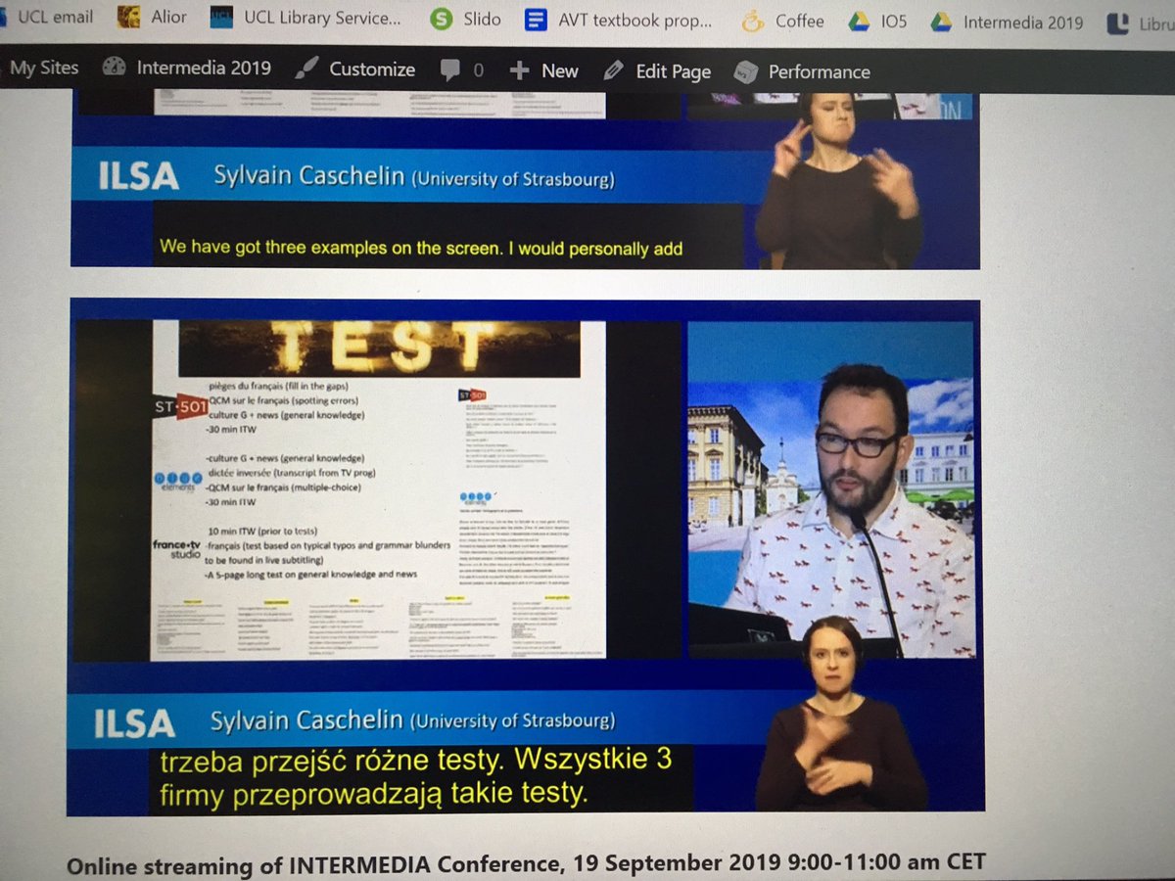Image resolution: width=1175 pixels, height=881 pixels.
Task: Open the IO5 Drive bookmark
Action: 877,21
